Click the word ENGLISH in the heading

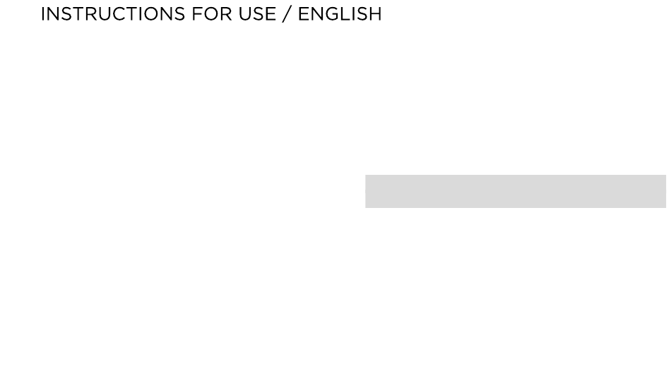(340, 14)
